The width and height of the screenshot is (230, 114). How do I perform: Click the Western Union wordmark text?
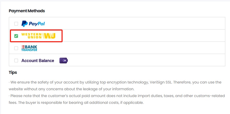[31, 36]
